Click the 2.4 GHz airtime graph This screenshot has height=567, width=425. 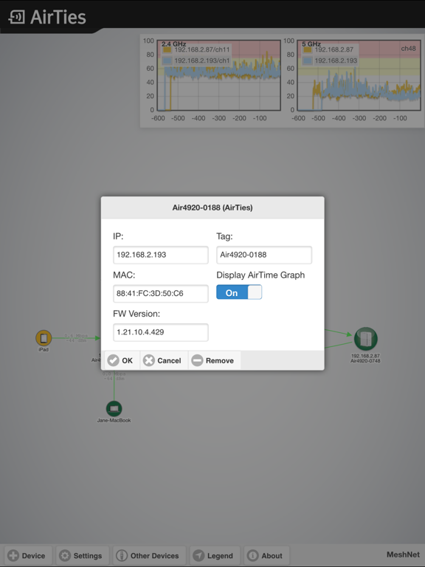[x=218, y=75]
